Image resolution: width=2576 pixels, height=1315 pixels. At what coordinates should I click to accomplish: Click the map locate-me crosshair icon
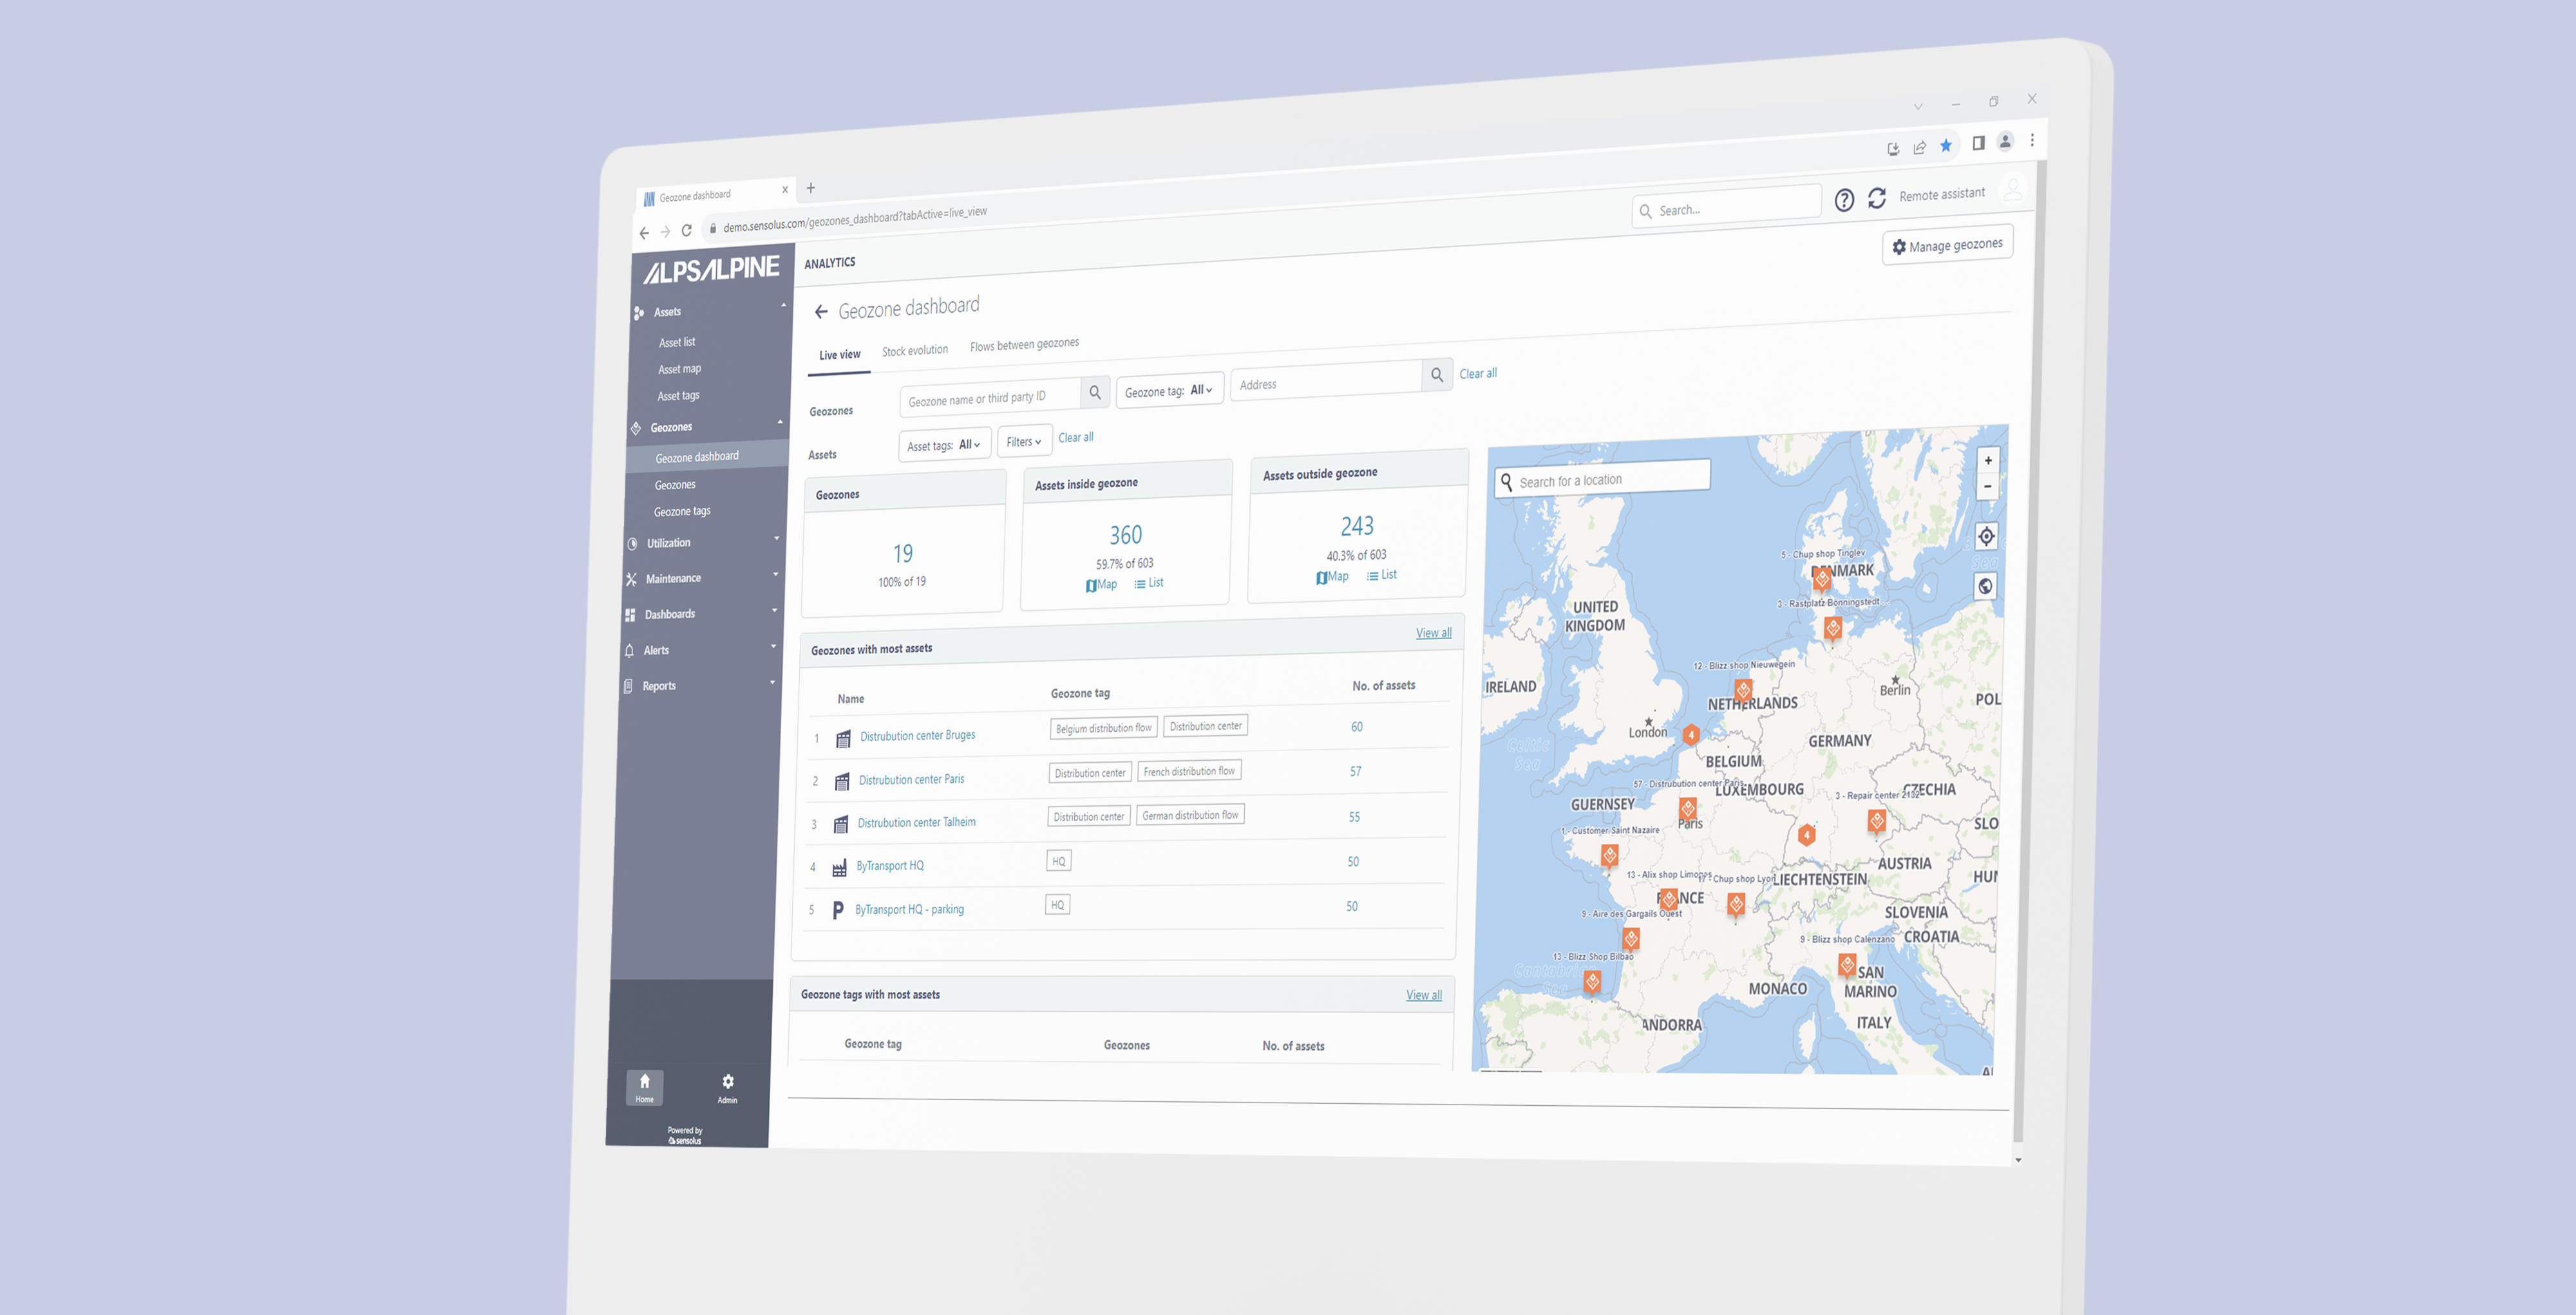[1986, 537]
